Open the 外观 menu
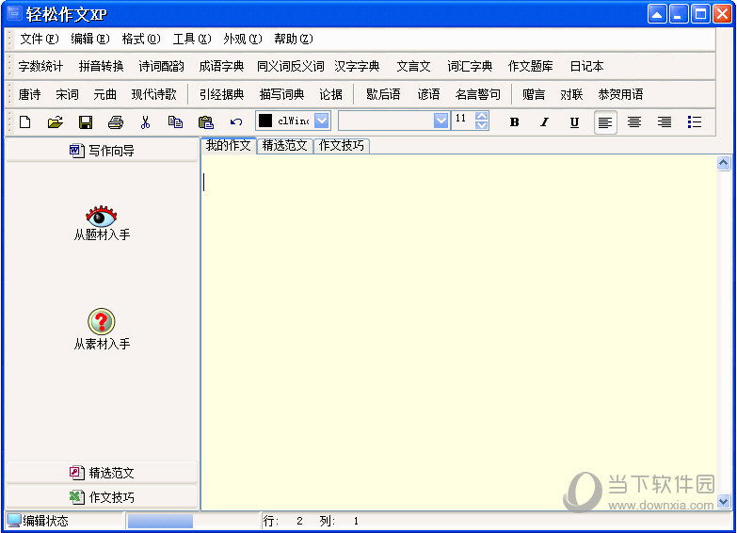This screenshot has width=737, height=533. tap(243, 39)
